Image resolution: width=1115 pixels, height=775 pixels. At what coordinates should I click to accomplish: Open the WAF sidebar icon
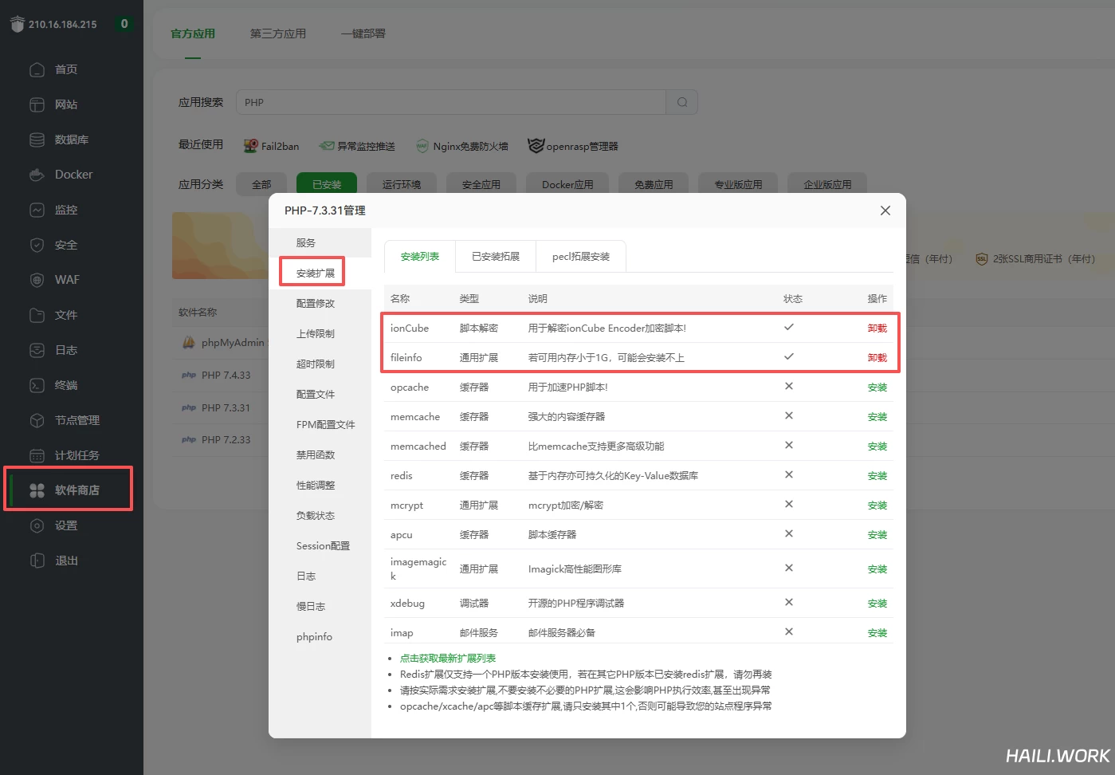tap(37, 280)
